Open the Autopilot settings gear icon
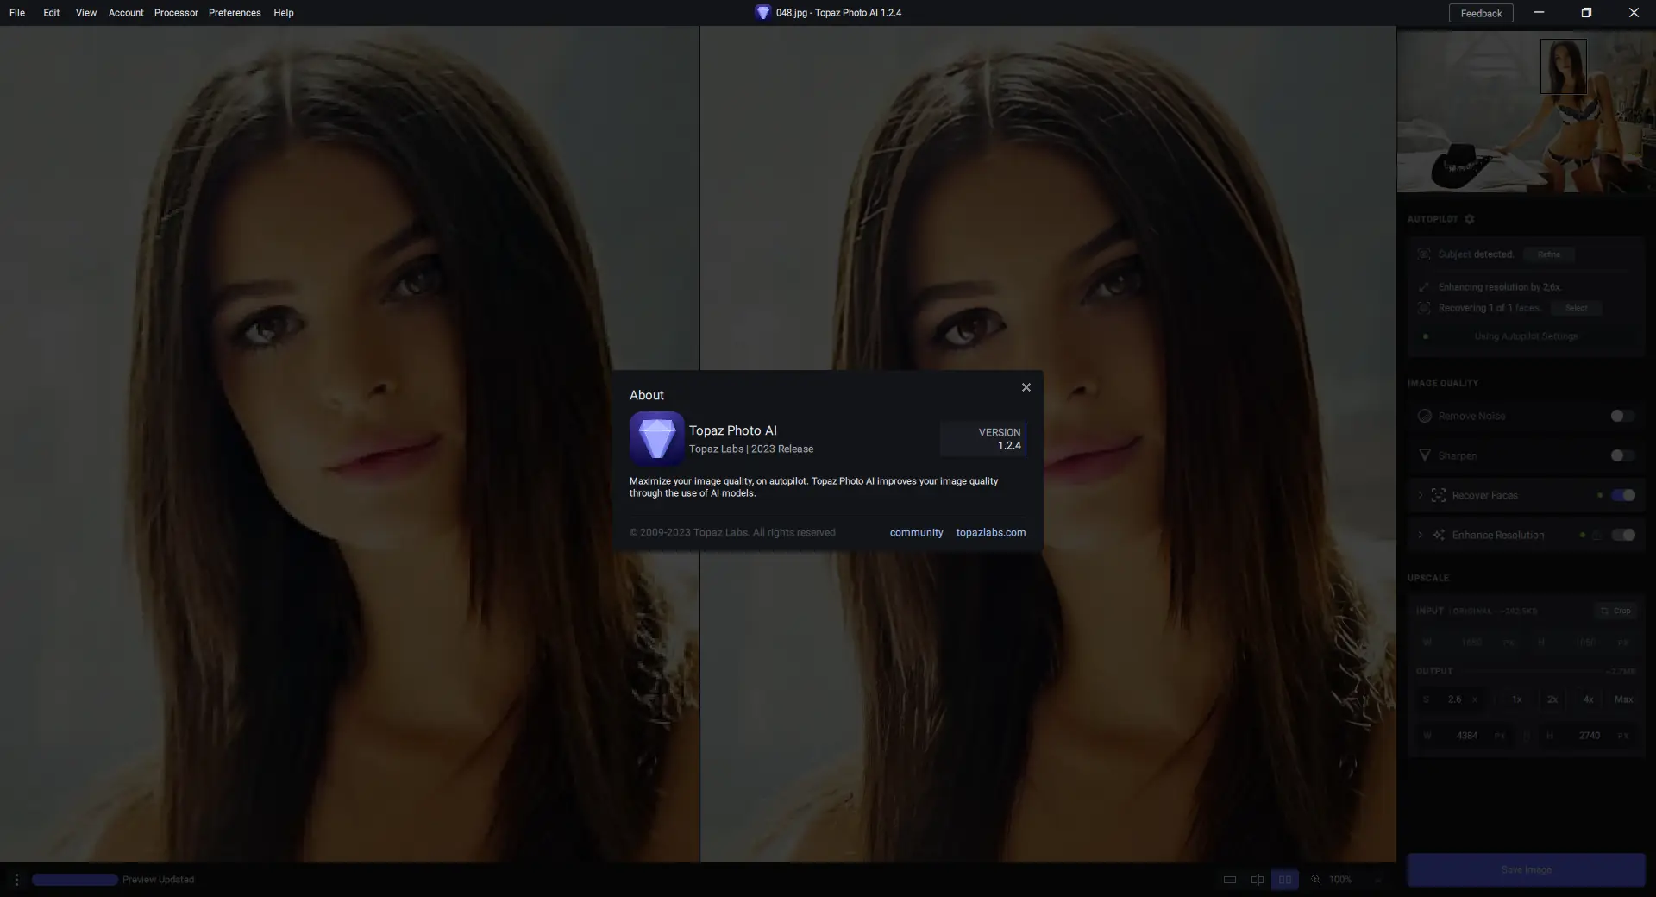1656x897 pixels. click(x=1469, y=220)
